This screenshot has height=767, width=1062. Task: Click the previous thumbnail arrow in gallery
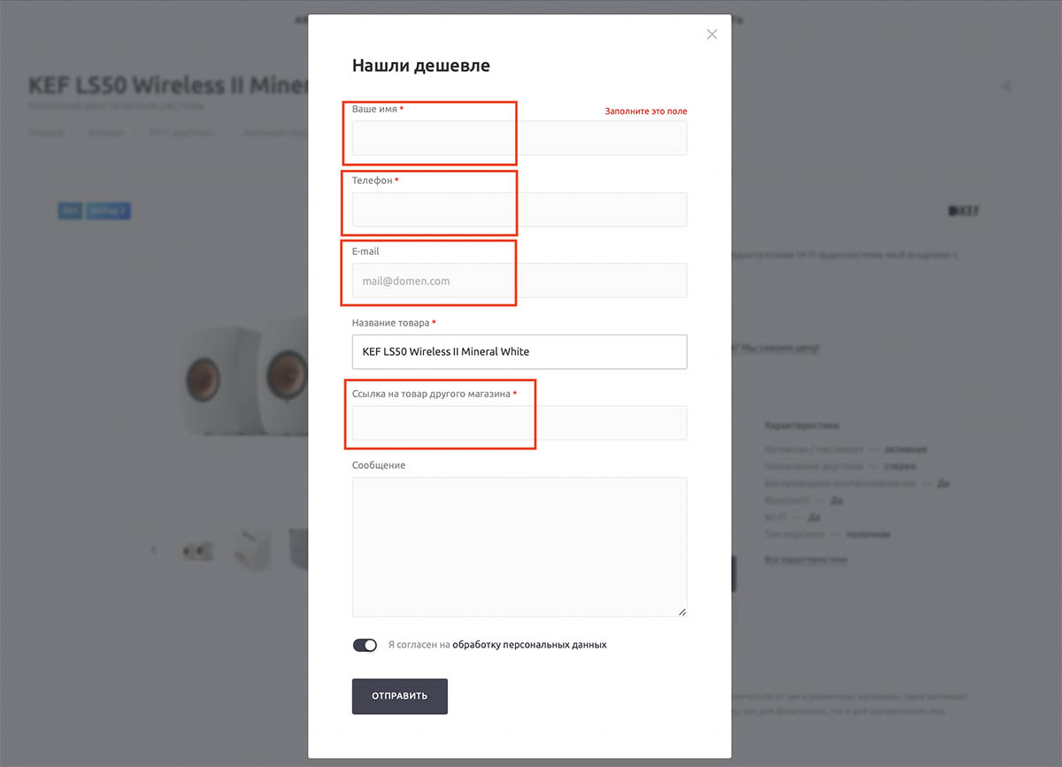(154, 549)
